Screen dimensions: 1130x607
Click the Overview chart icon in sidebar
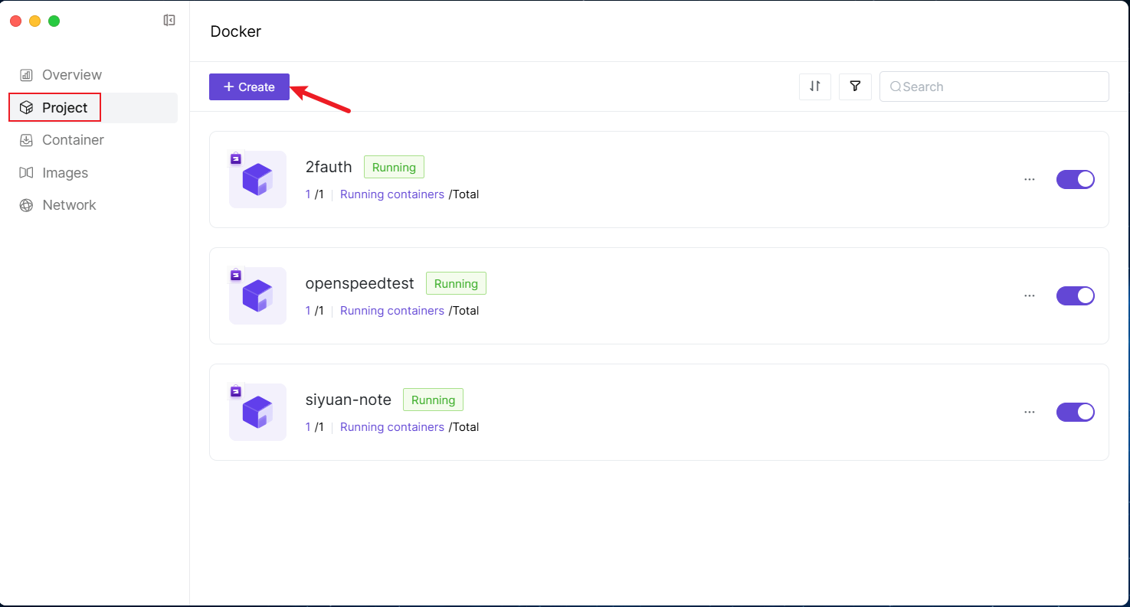(x=26, y=75)
